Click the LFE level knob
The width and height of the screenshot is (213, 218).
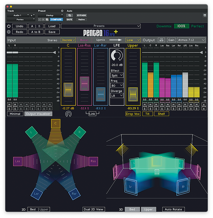point(117,55)
